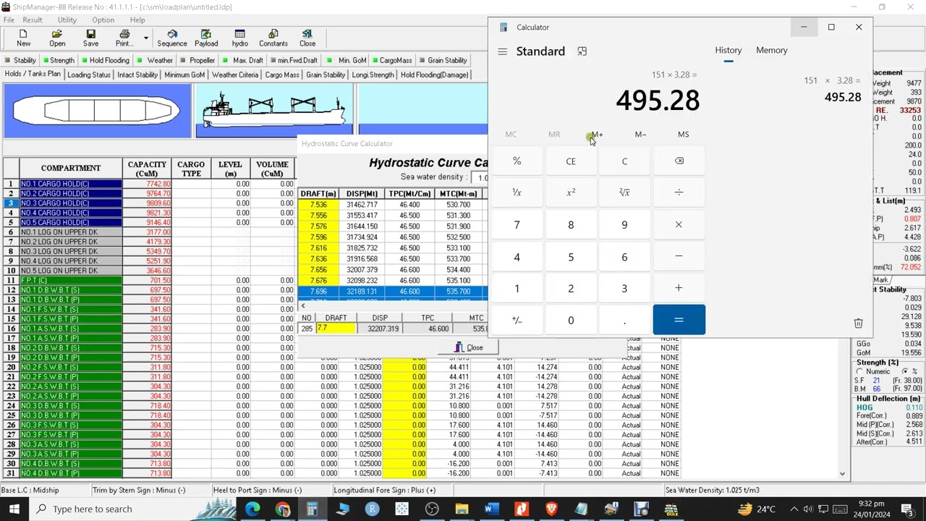Click the Propeller status indicator

(x=197, y=60)
